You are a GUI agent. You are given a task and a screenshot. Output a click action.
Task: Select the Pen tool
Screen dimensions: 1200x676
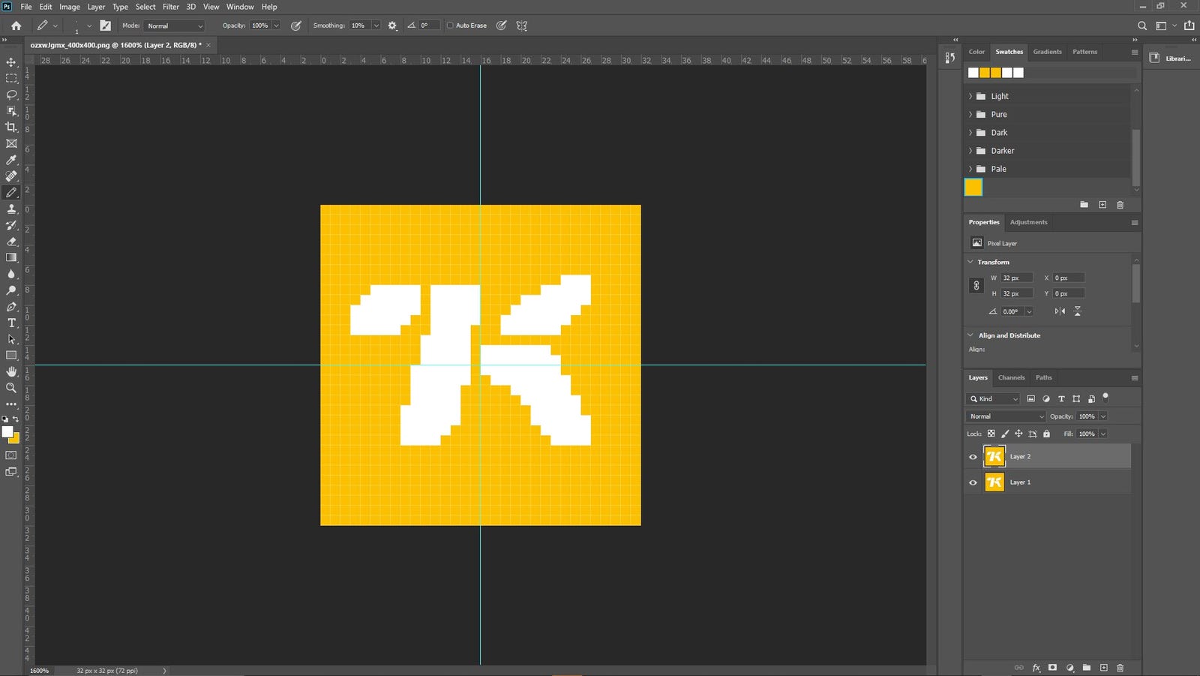pos(11,306)
